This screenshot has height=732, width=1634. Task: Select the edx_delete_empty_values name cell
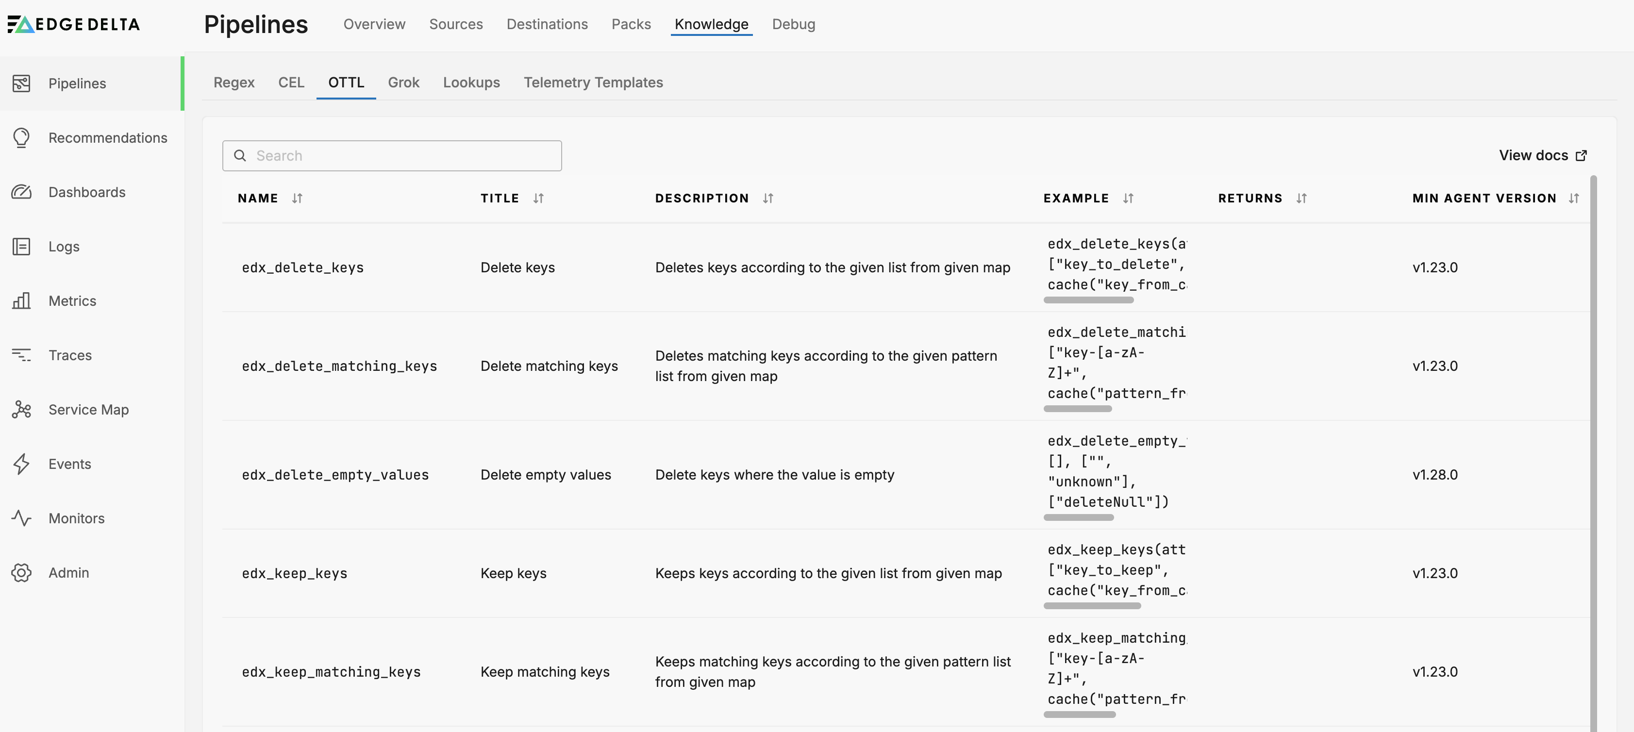335,475
